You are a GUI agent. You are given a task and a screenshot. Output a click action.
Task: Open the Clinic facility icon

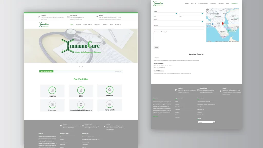coord(81,90)
